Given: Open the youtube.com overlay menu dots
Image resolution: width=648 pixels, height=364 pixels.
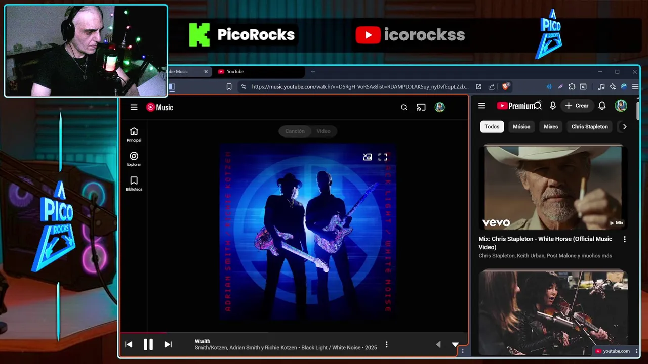Looking at the screenshot, I should click(637, 351).
